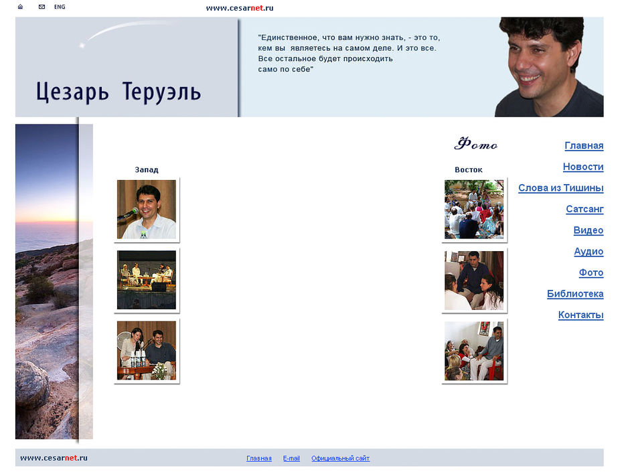Open Запад thumbnail of man at microphone
Screen dimensions: 626x474
(147, 210)
